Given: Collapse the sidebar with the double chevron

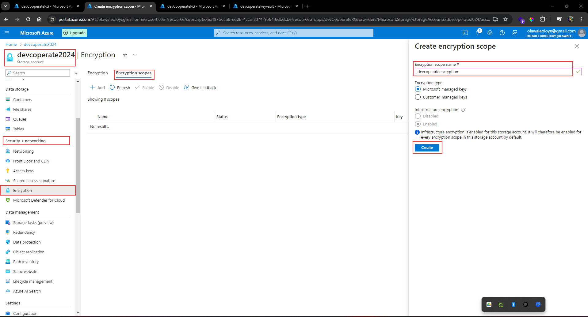Looking at the screenshot, I should point(76,73).
